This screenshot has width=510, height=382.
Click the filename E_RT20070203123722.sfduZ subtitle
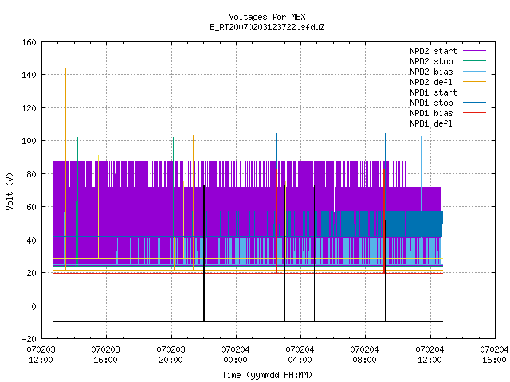[267, 27]
